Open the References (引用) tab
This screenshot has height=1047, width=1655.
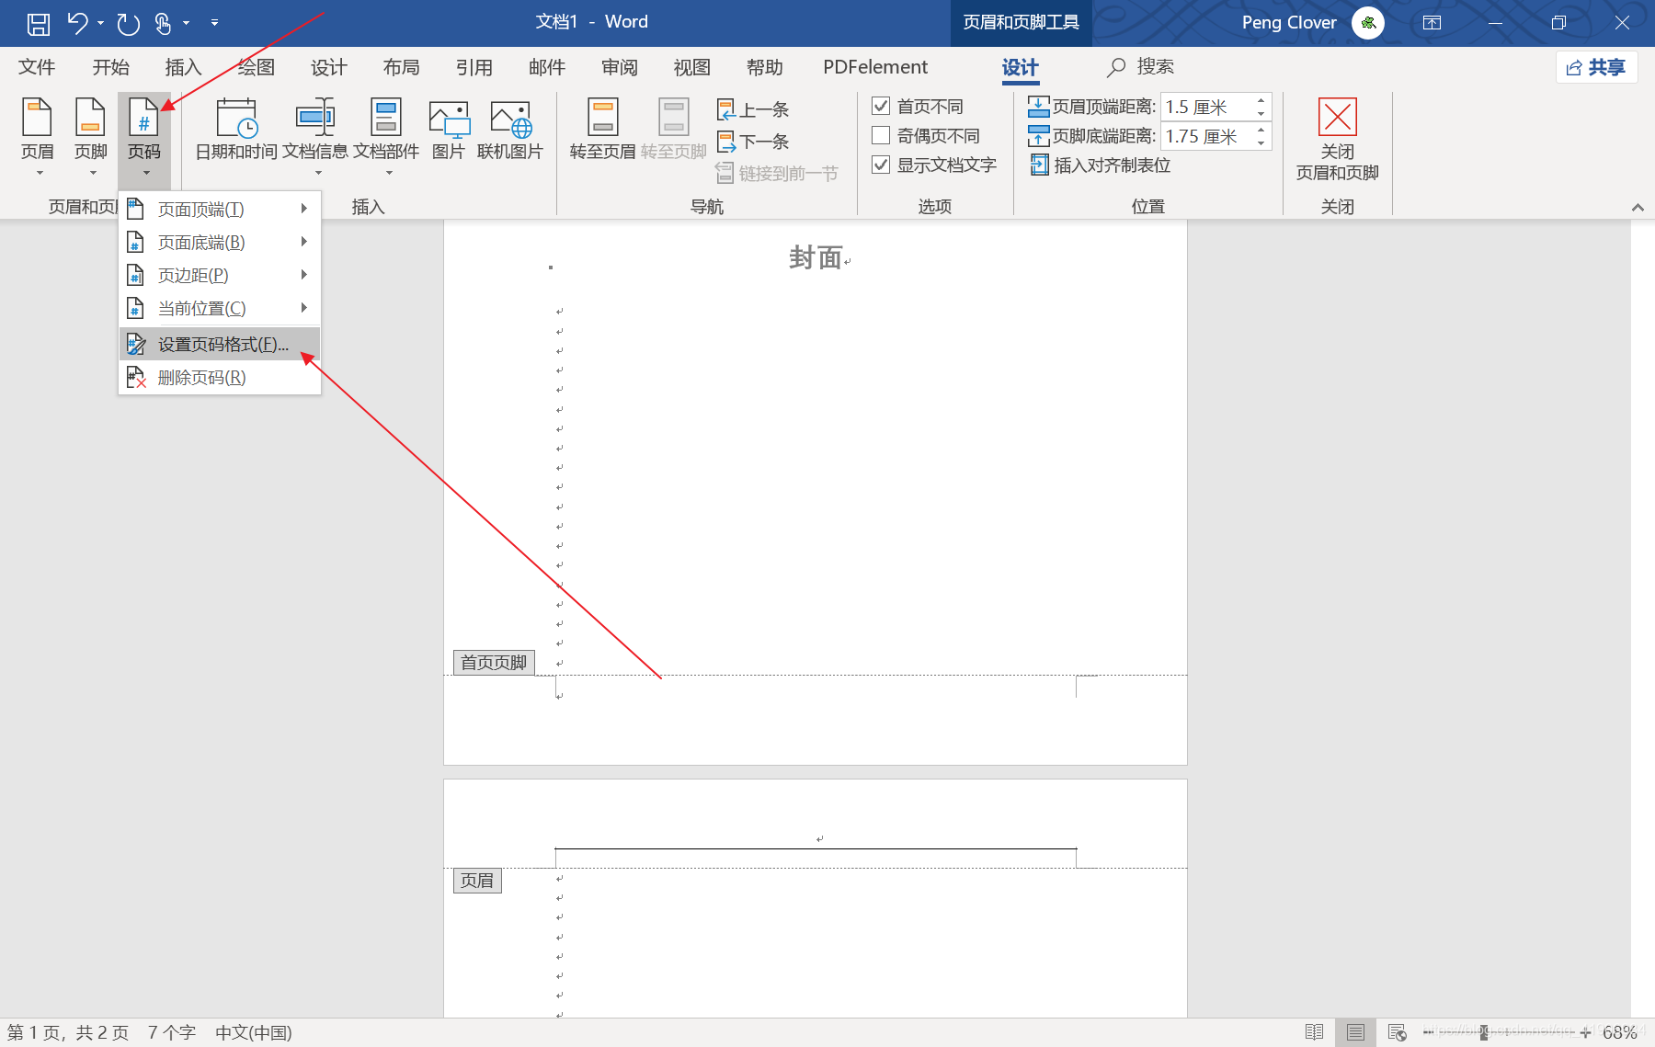(474, 67)
